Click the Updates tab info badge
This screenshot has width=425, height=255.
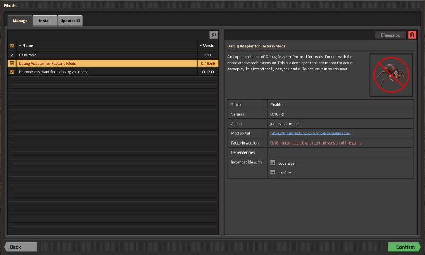click(79, 21)
